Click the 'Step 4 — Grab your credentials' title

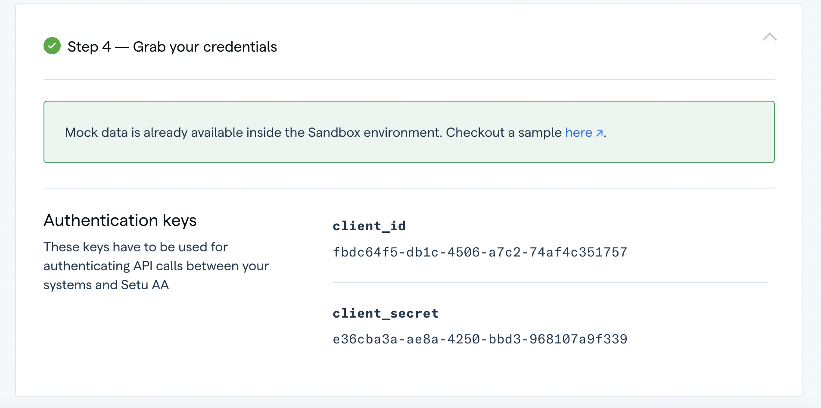tap(172, 46)
